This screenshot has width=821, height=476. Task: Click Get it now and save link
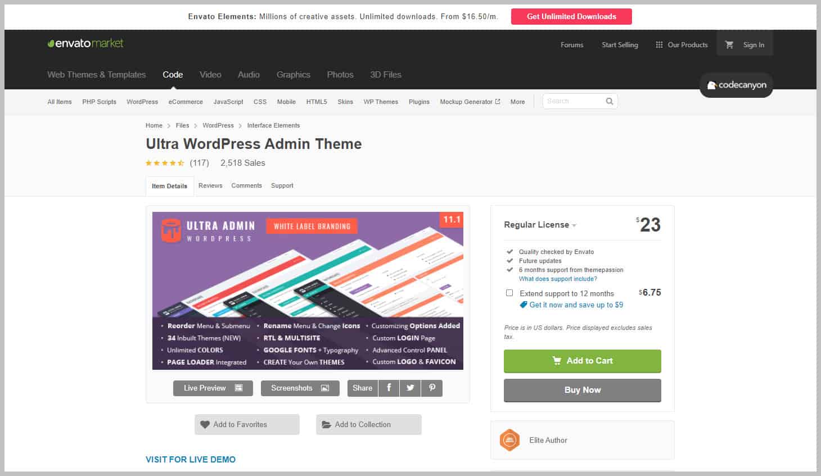576,305
